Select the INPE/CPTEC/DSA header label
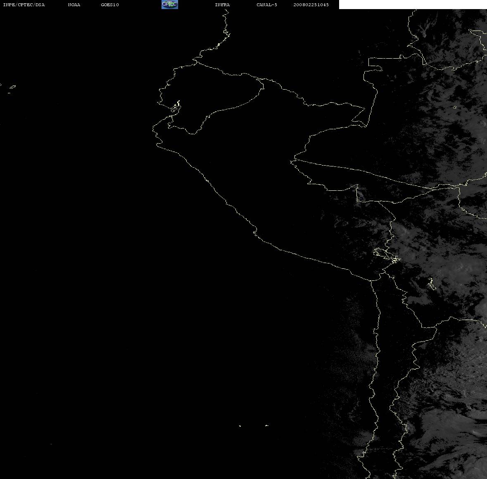The image size is (487, 479). [x=24, y=5]
